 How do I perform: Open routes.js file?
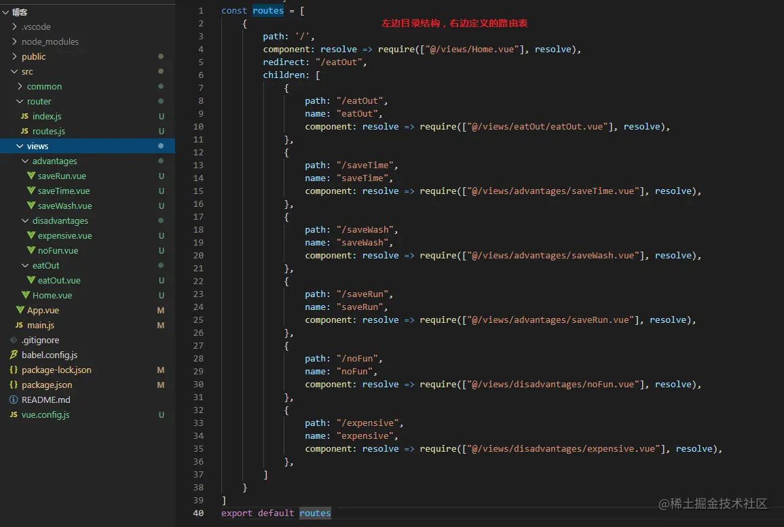tap(49, 131)
